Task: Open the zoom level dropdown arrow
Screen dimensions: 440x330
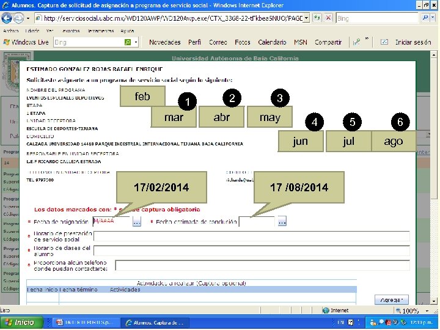Action: (x=427, y=310)
